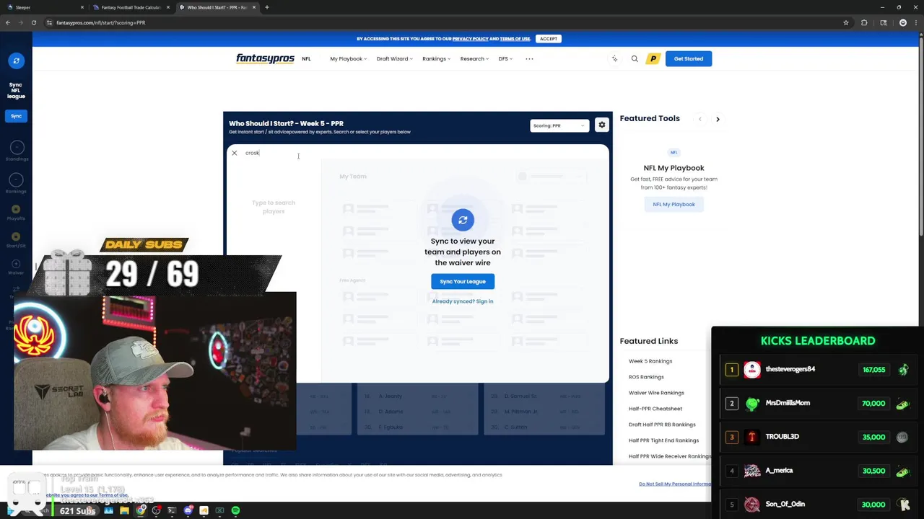
Task: Click the Sync button in the left sidebar
Action: click(x=16, y=115)
